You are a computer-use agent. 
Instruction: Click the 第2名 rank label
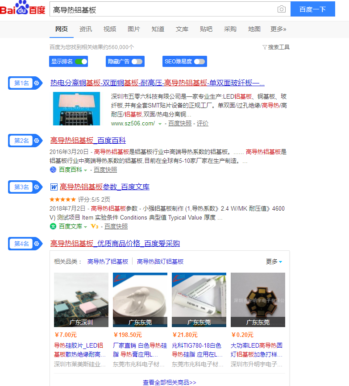[21, 141]
